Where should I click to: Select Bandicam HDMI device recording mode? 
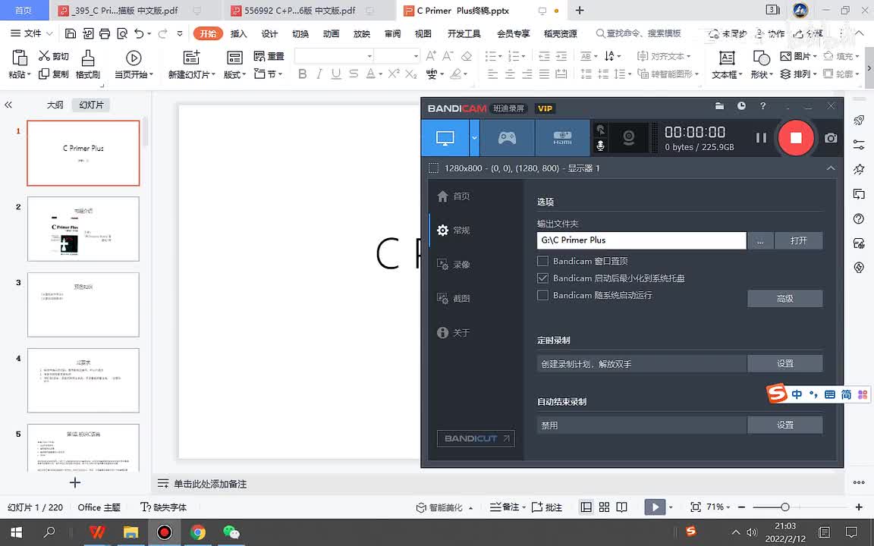[x=562, y=137]
